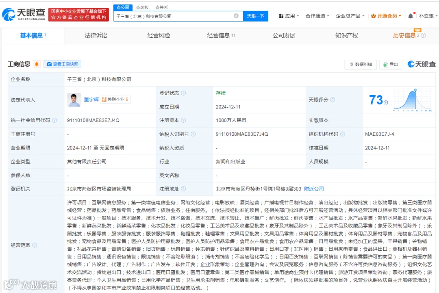Select 查关系 search tab

point(161,8)
